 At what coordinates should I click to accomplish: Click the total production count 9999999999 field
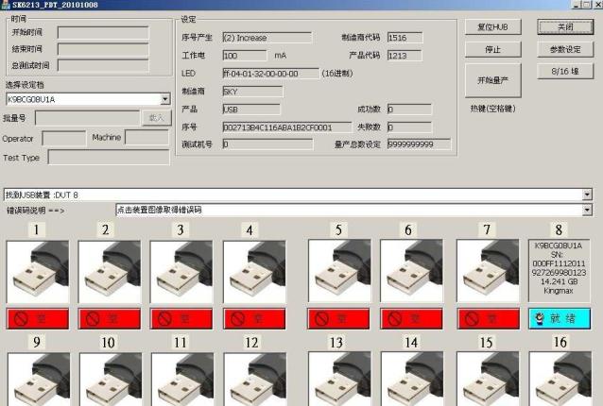pos(420,144)
